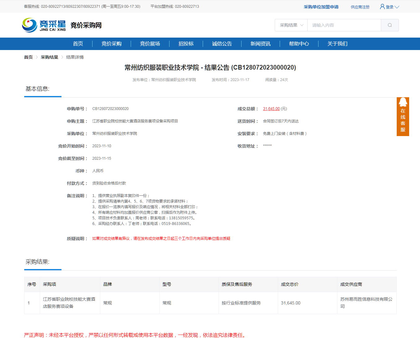420x338 pixels.
Task: Click the 采购单位加盟申请 link
Action: pos(321,7)
